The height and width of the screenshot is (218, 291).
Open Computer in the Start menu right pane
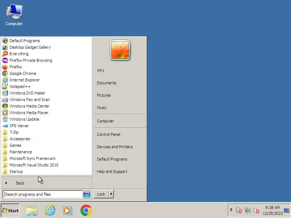pos(105,121)
